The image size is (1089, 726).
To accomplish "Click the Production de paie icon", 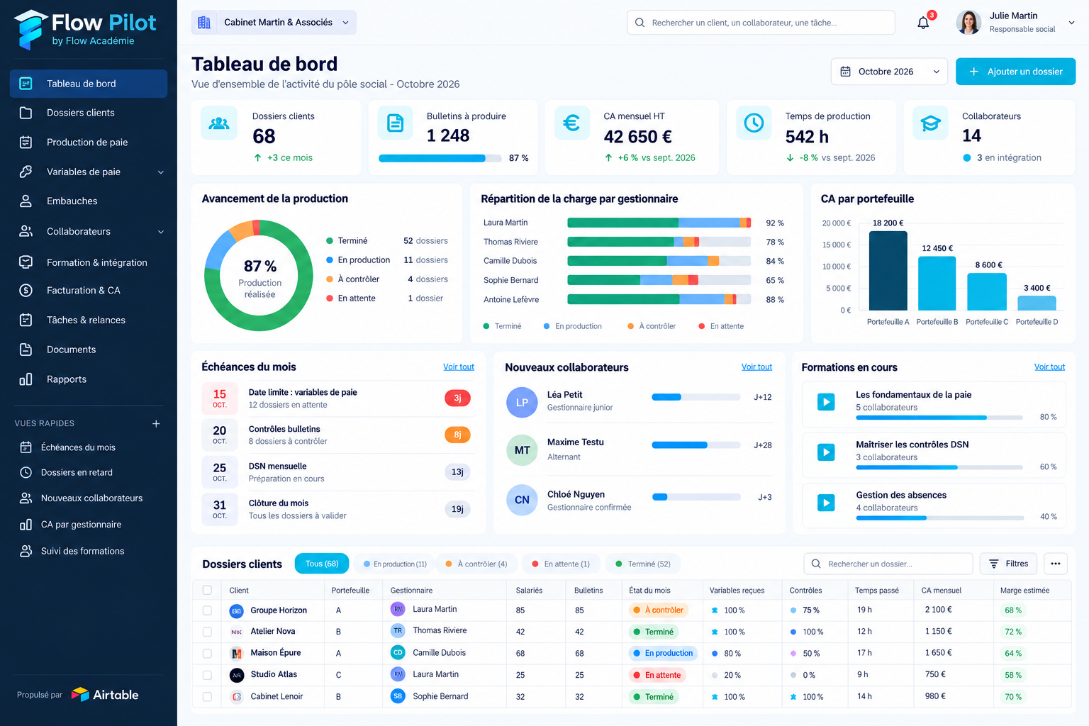I will 26,143.
